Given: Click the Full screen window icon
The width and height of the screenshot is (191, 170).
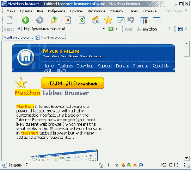Looking at the screenshot, I should [x=121, y=20].
